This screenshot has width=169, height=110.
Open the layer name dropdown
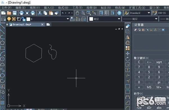coord(68,19)
